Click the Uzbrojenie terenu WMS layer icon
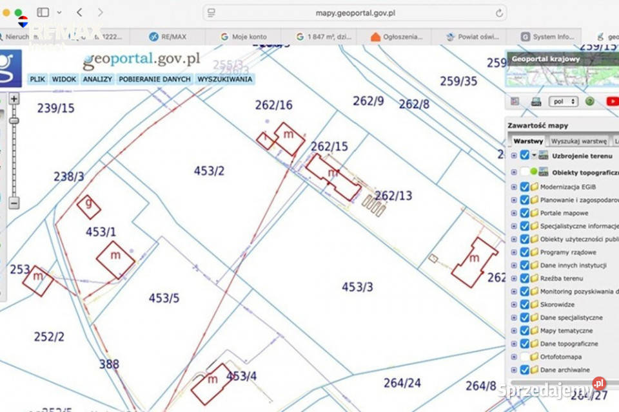The width and height of the screenshot is (619, 412). click(x=544, y=155)
